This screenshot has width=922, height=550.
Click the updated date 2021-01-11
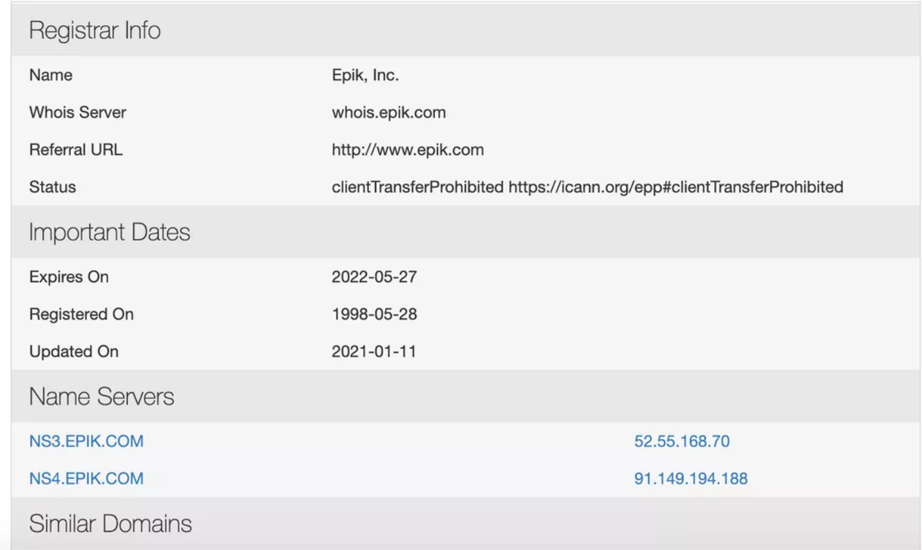(374, 351)
